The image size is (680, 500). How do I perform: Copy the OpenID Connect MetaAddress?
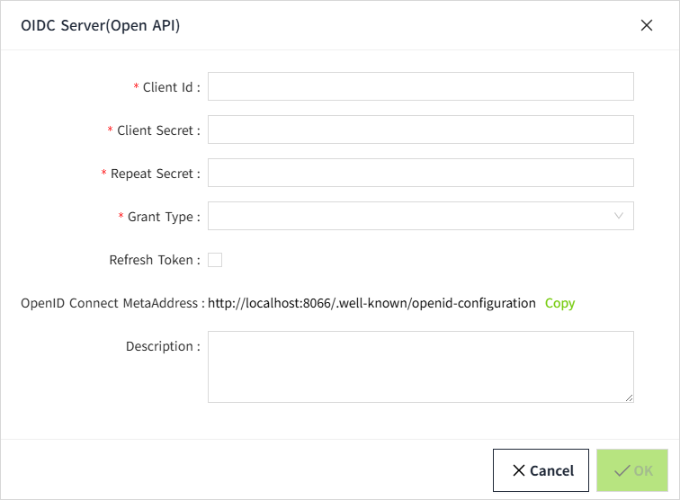click(x=559, y=303)
